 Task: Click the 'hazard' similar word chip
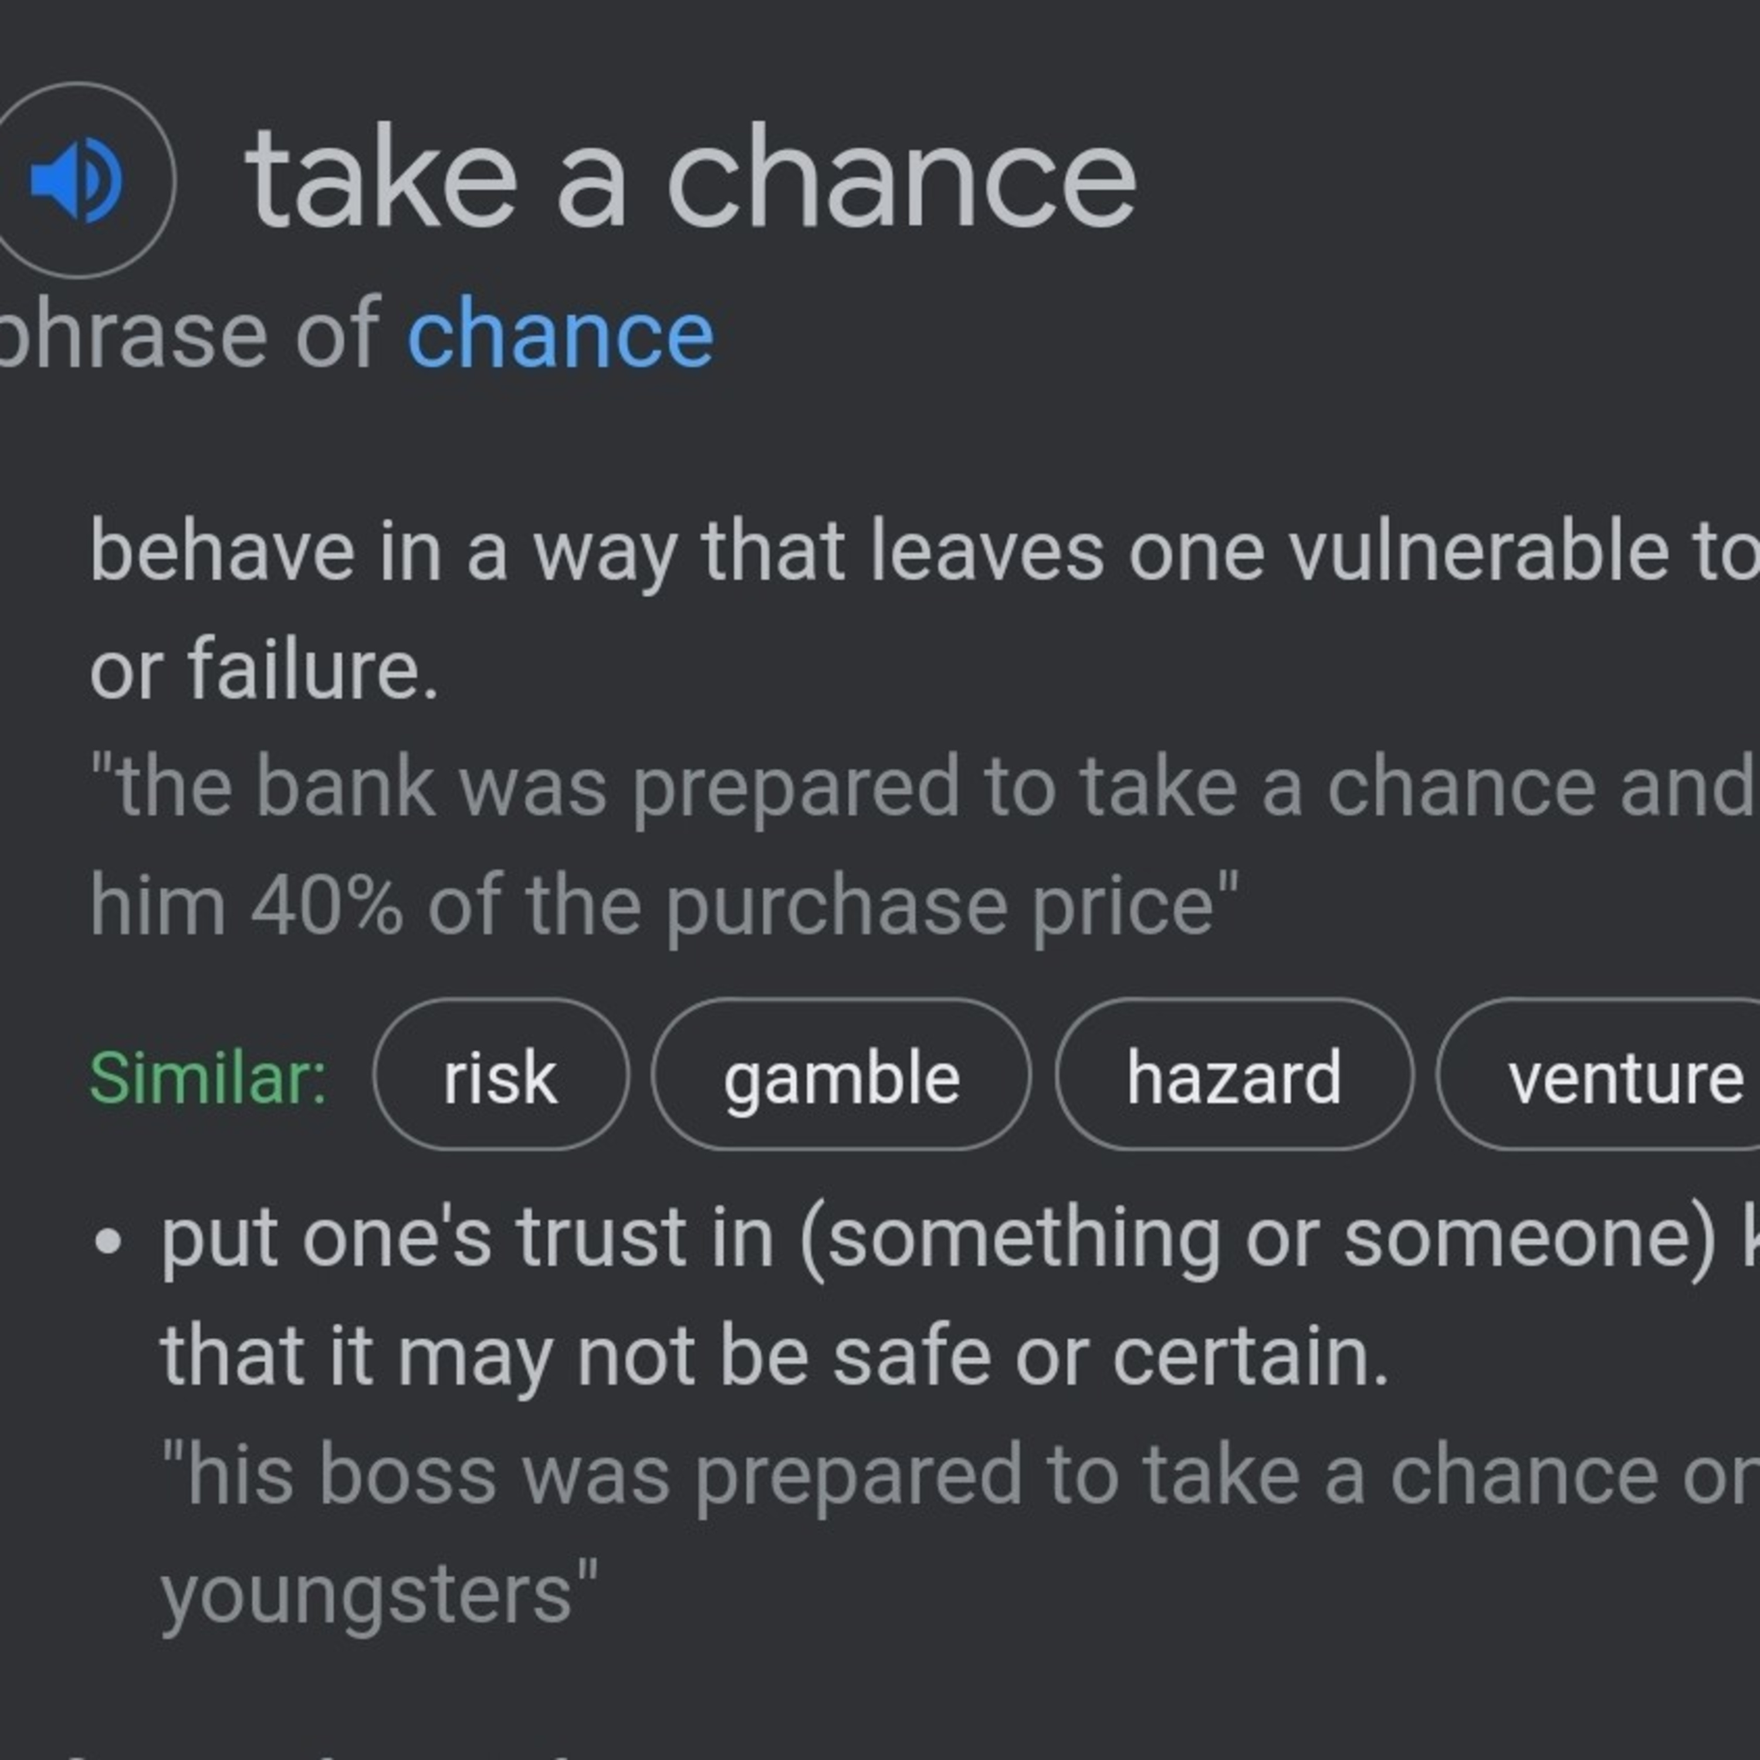click(1233, 1078)
